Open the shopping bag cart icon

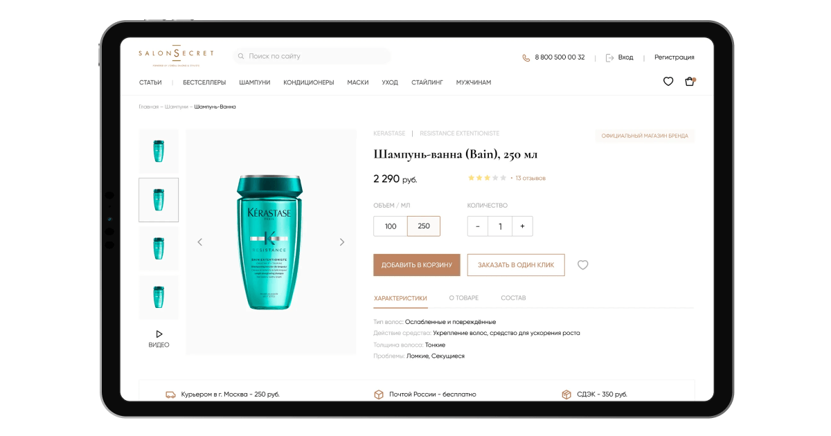(690, 82)
